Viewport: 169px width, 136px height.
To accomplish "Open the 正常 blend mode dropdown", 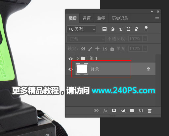I will [x=86, y=39].
